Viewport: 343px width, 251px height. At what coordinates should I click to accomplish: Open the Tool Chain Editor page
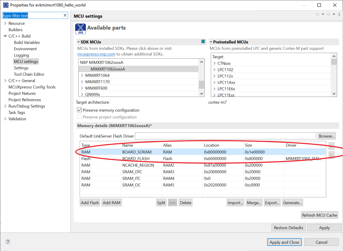(x=29, y=74)
